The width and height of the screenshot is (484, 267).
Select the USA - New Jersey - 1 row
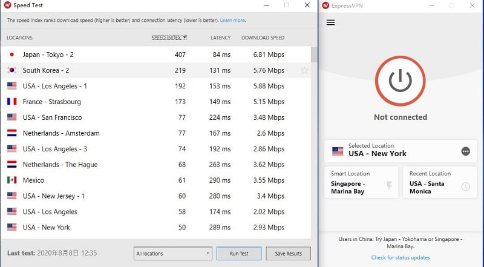coord(155,196)
